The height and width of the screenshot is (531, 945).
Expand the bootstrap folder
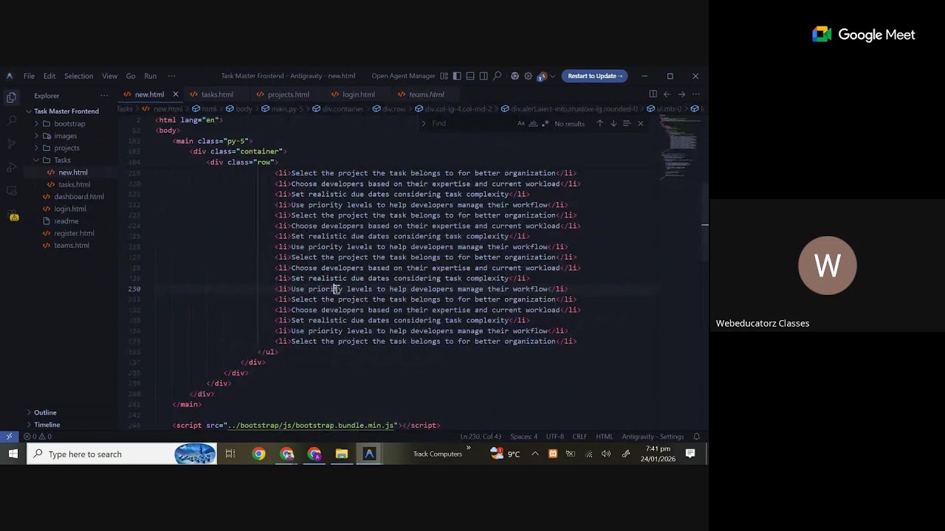point(36,124)
